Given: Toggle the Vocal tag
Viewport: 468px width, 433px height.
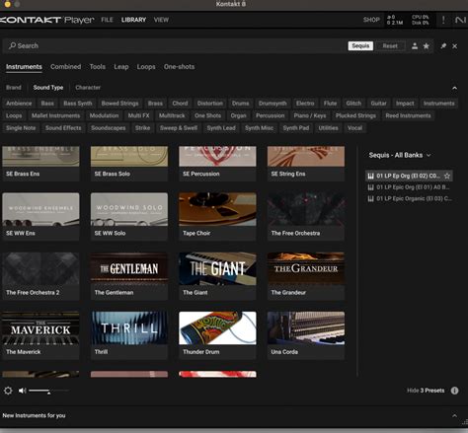Looking at the screenshot, I should pos(354,128).
